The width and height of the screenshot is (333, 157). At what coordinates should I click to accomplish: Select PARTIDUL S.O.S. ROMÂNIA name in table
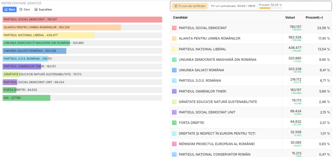point(200,81)
